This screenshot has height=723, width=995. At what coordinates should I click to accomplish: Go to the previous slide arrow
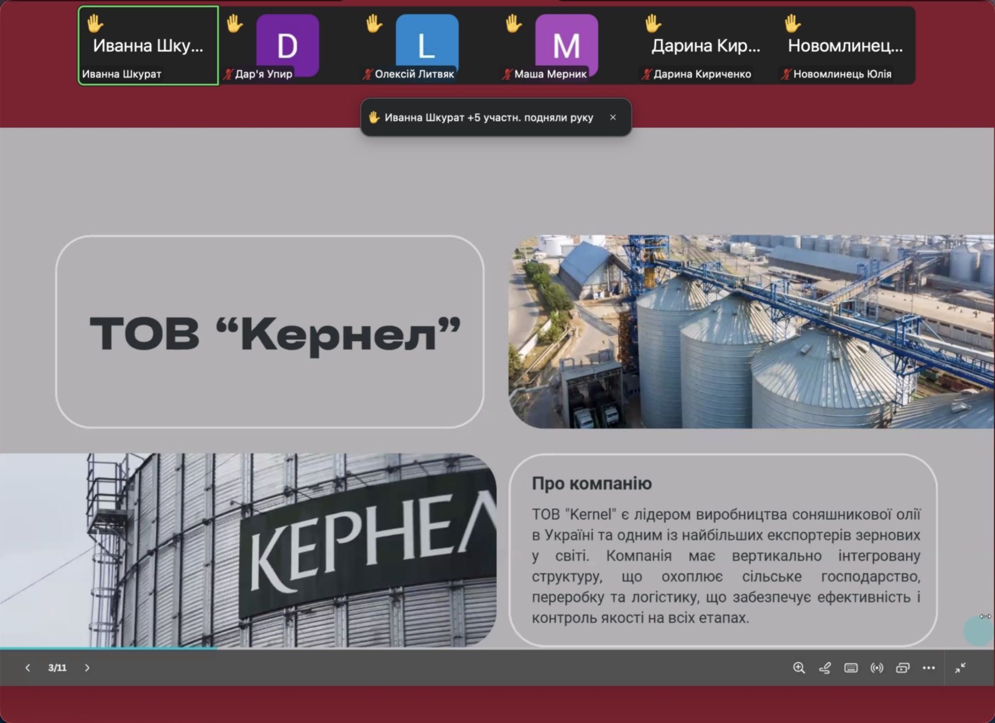pyautogui.click(x=27, y=668)
